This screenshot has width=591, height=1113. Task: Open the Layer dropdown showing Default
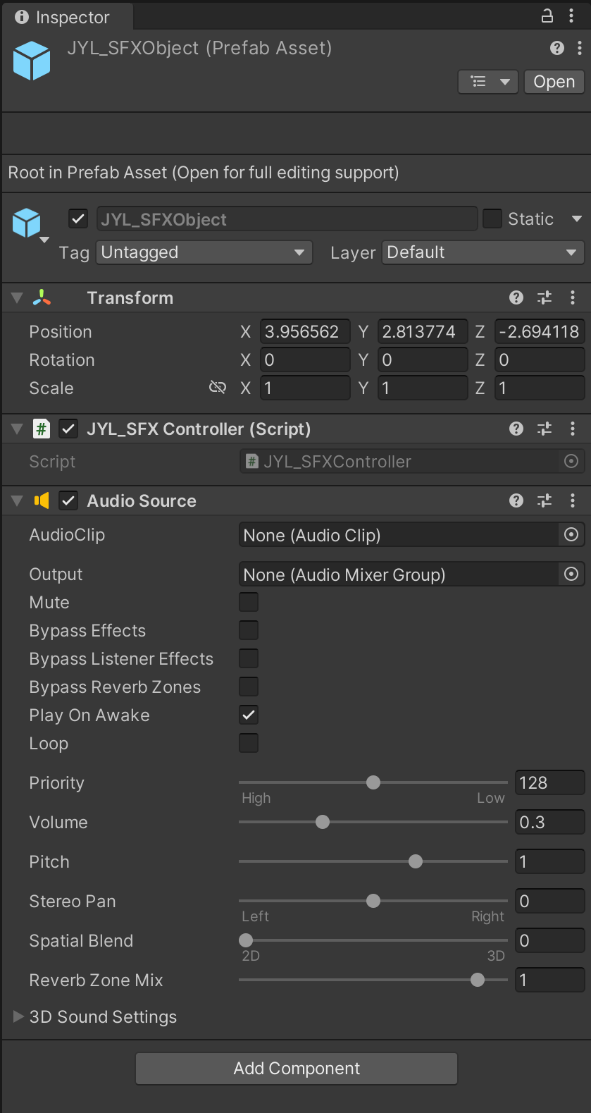tap(483, 252)
